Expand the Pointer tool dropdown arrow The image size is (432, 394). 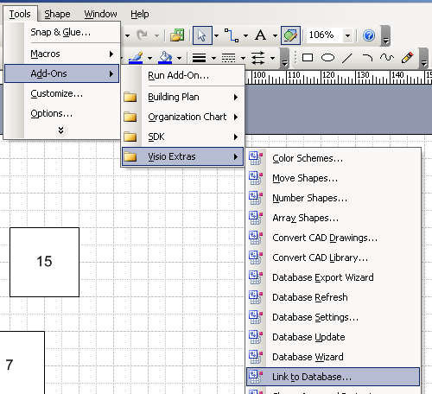217,35
